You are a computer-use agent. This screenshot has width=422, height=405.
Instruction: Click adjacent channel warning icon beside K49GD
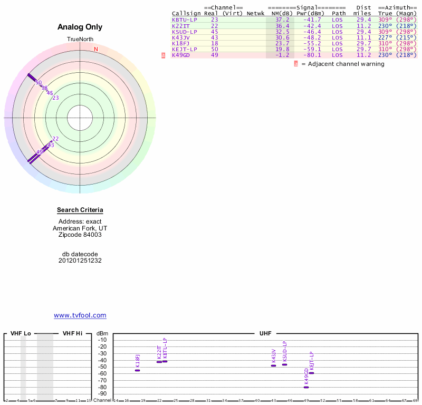point(163,55)
